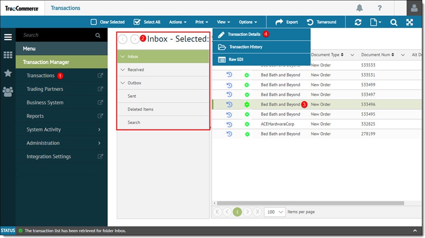
Task: Open help via question mark icon
Action: pos(380,8)
